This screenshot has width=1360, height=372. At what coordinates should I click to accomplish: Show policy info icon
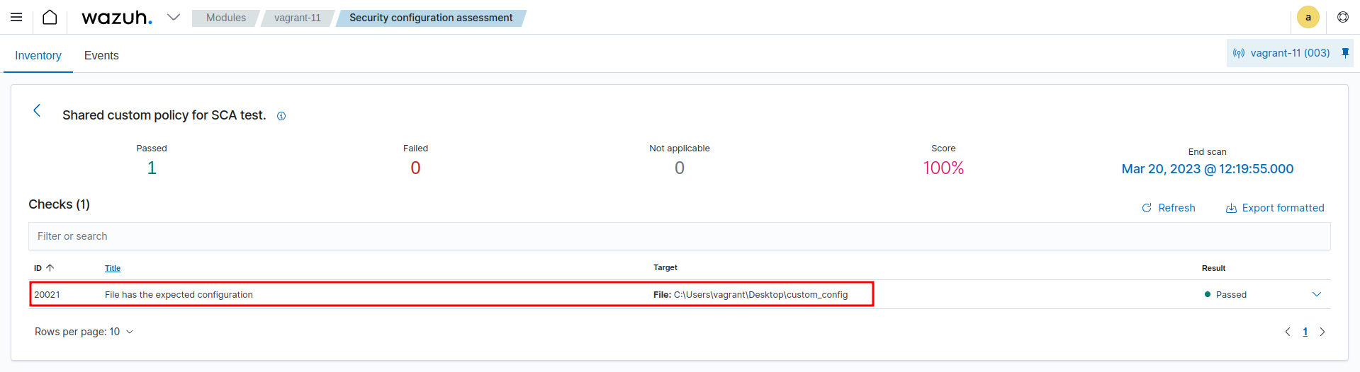(281, 116)
